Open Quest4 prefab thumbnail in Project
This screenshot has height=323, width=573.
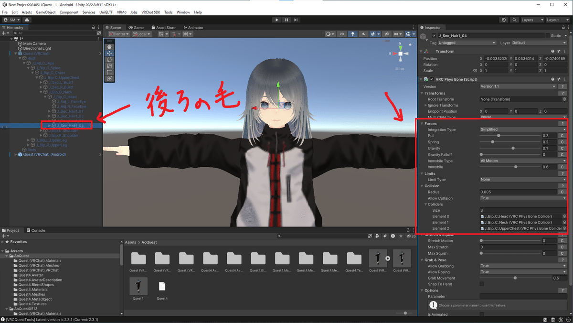(x=138, y=286)
